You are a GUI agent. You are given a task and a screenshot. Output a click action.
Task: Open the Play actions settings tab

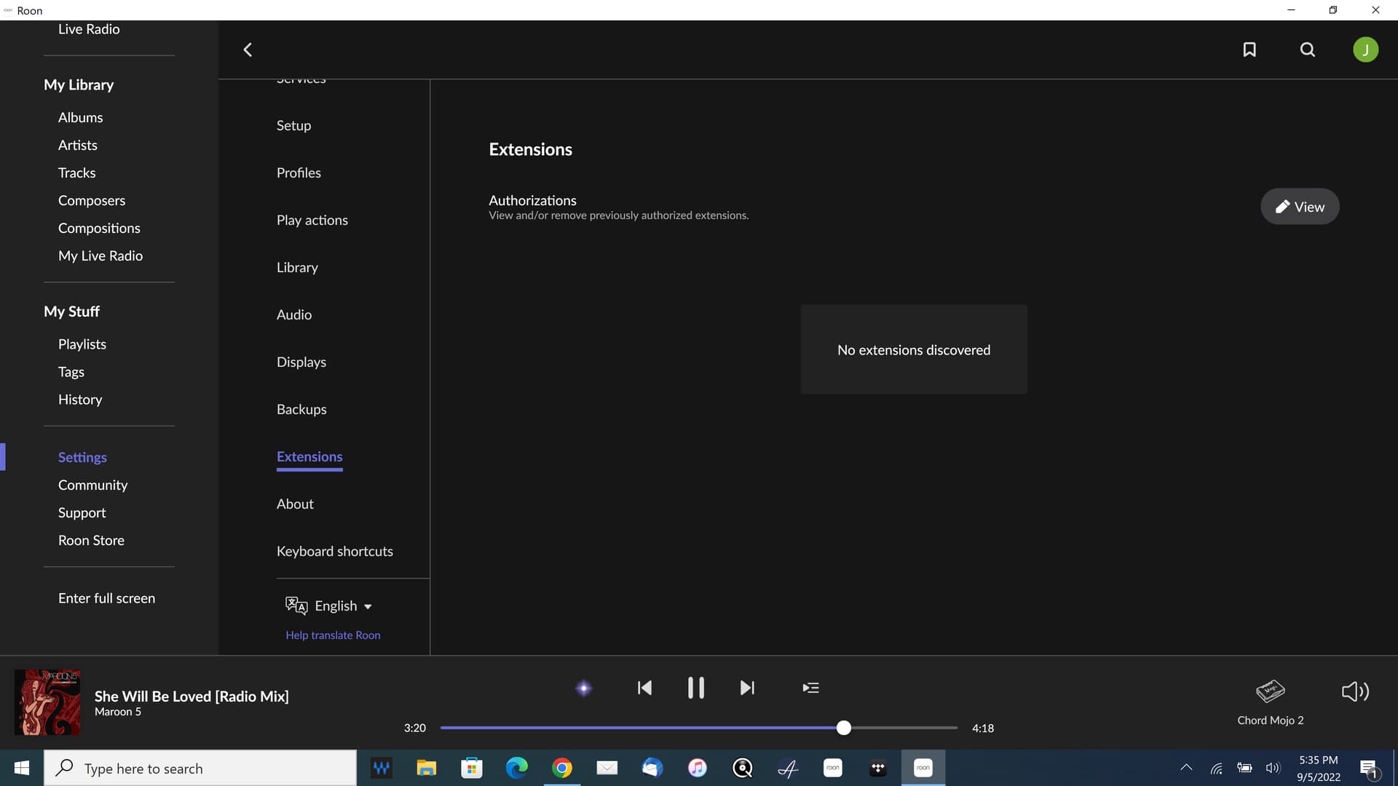(312, 220)
